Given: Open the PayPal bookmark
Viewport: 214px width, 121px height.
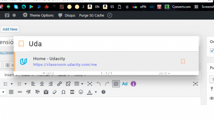Looking at the screenshot, I should (39, 7).
